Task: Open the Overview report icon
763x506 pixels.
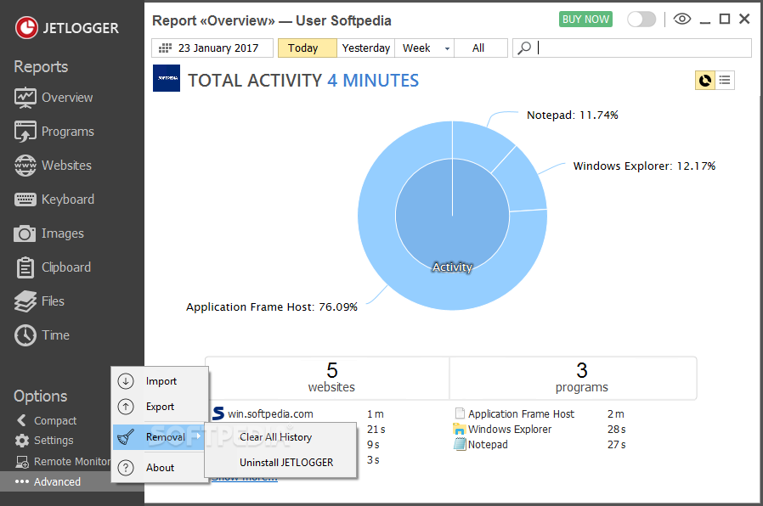Action: pyautogui.click(x=25, y=98)
